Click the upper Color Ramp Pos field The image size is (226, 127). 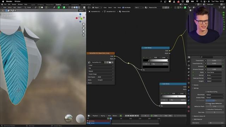(x=159, y=64)
